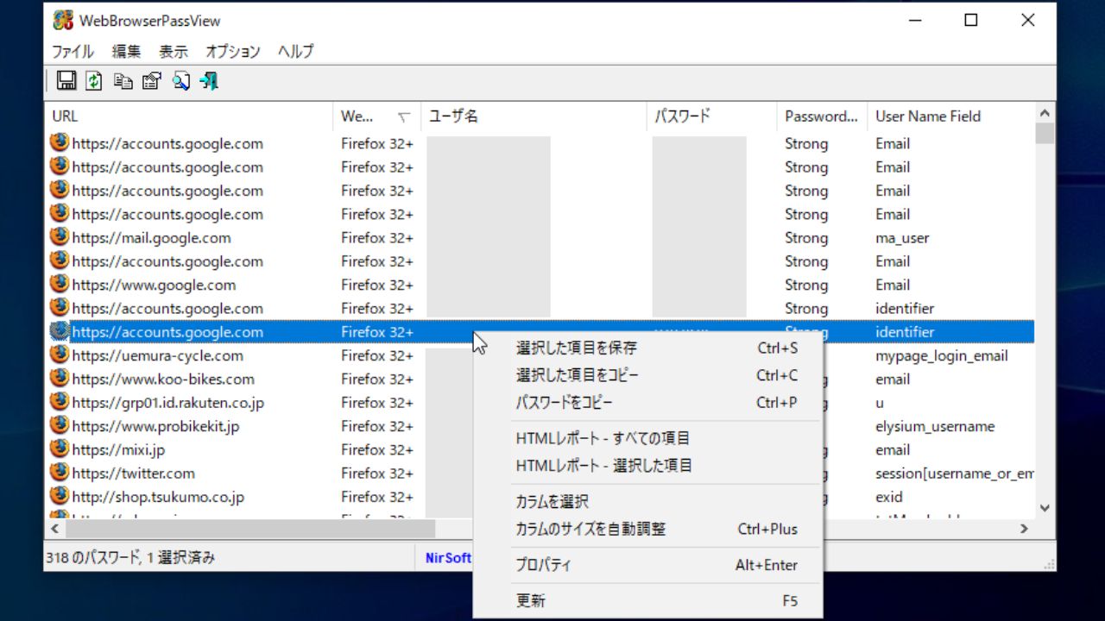
Task: Click the Refresh toolbar icon with green arrows
Action: (x=94, y=81)
